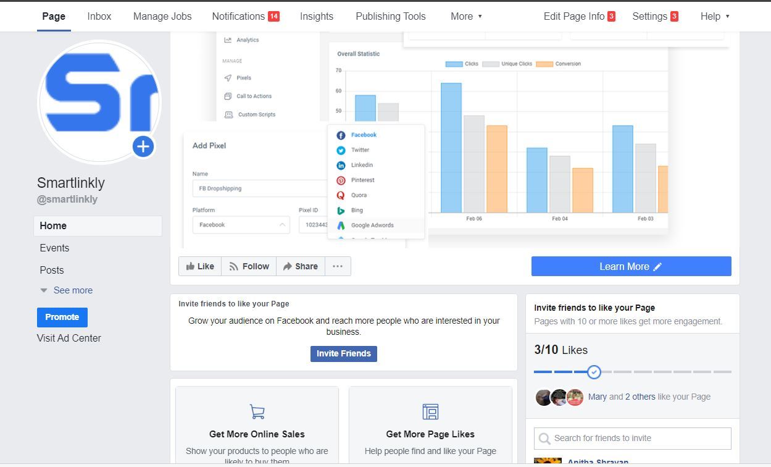Click the Edit Page Info badge 3
771x467 pixels.
611,17
